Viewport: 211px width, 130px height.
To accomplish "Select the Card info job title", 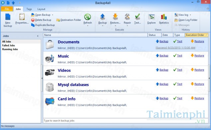I will [67, 99].
